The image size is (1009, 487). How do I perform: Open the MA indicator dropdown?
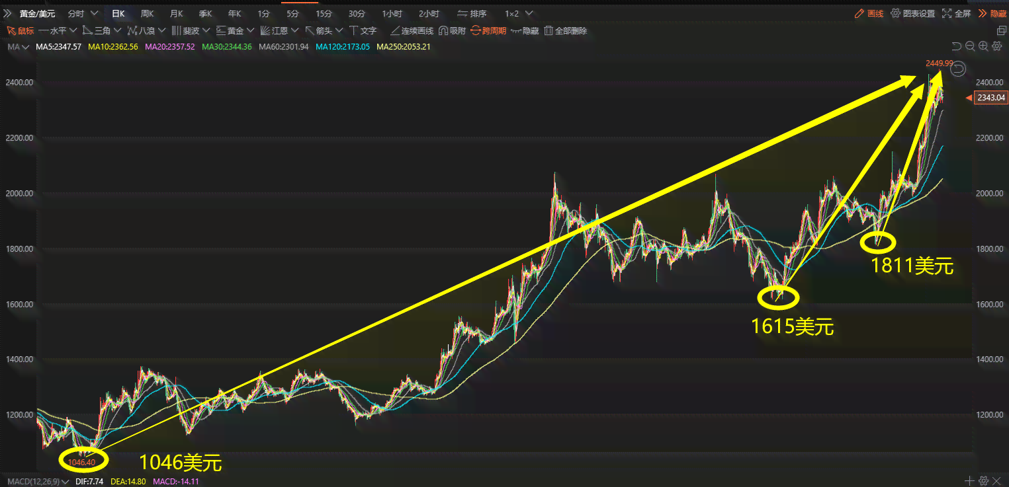[x=18, y=46]
